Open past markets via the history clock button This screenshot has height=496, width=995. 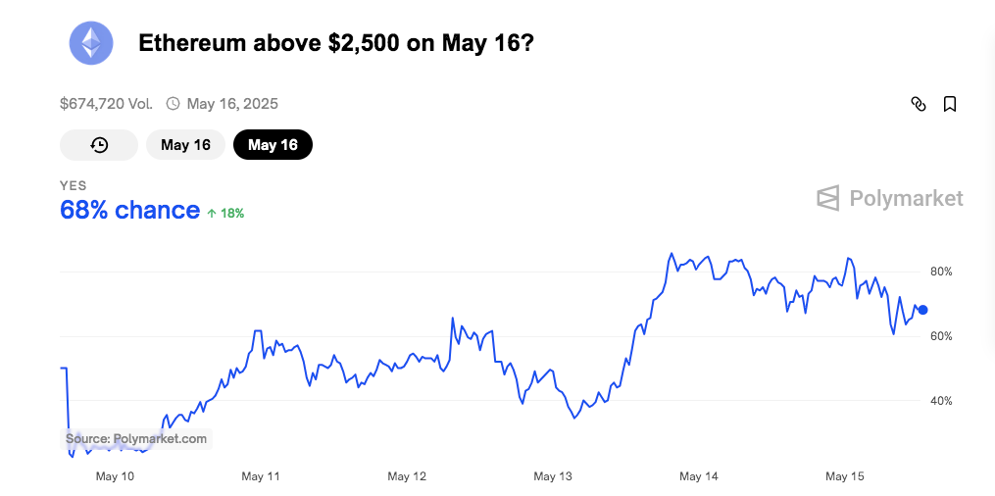point(99,145)
